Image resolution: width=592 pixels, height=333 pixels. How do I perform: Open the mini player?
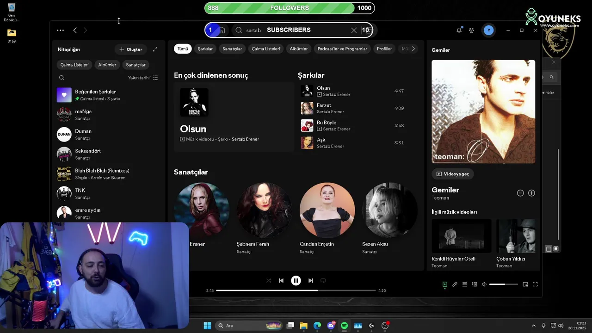pos(525,284)
